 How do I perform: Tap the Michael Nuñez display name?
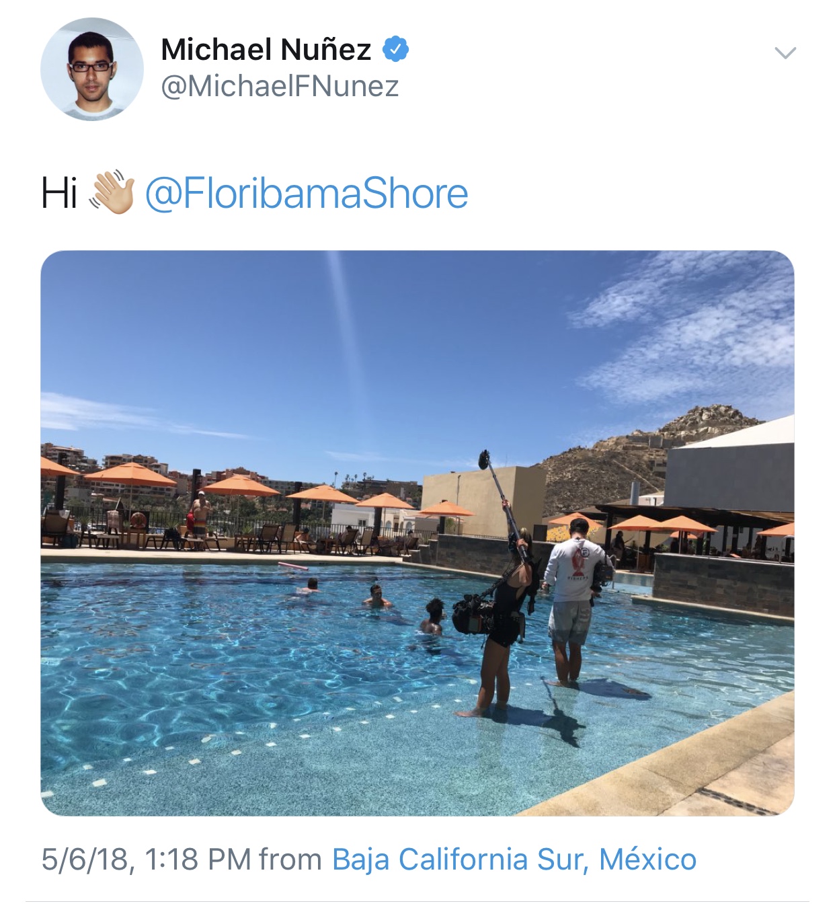[266, 49]
